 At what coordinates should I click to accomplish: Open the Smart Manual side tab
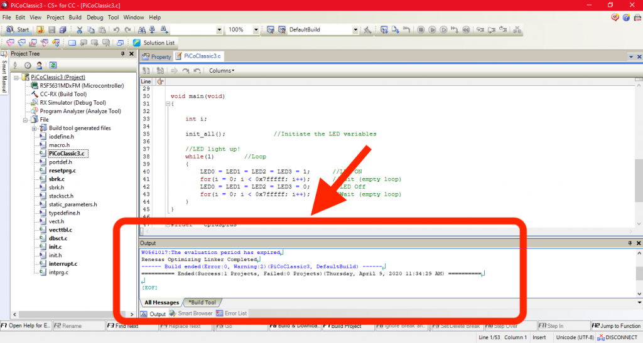(x=4, y=73)
